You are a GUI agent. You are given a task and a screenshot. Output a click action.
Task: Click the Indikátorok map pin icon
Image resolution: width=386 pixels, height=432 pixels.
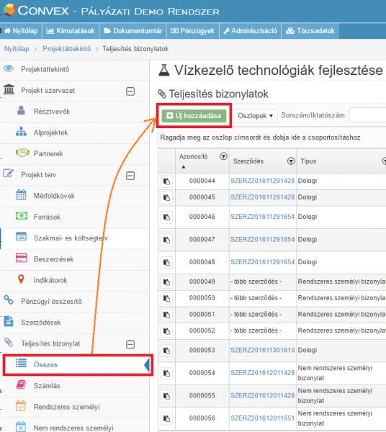pyautogui.click(x=21, y=279)
